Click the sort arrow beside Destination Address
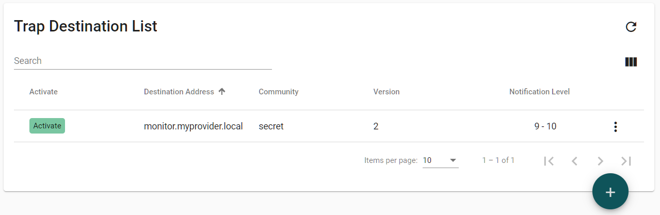 222,92
